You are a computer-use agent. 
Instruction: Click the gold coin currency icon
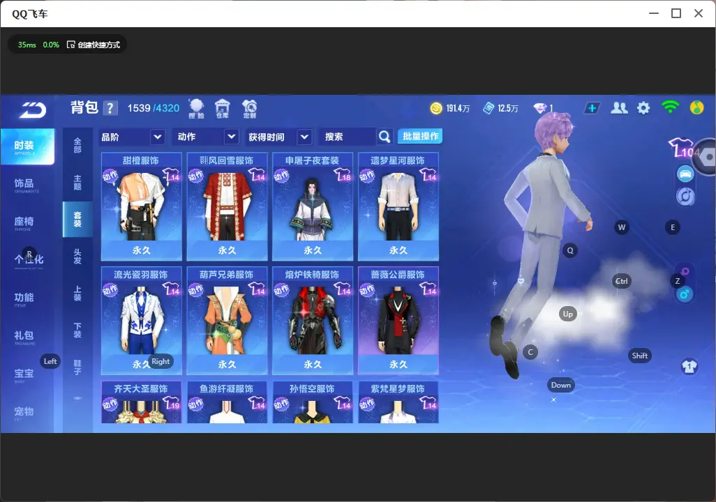tap(436, 108)
